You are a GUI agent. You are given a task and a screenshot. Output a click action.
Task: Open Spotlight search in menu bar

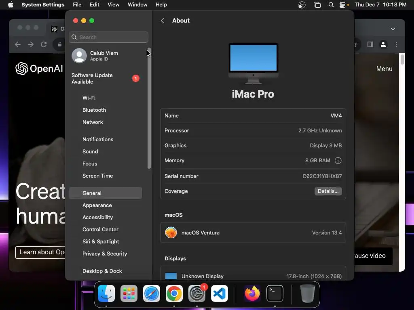[331, 5]
